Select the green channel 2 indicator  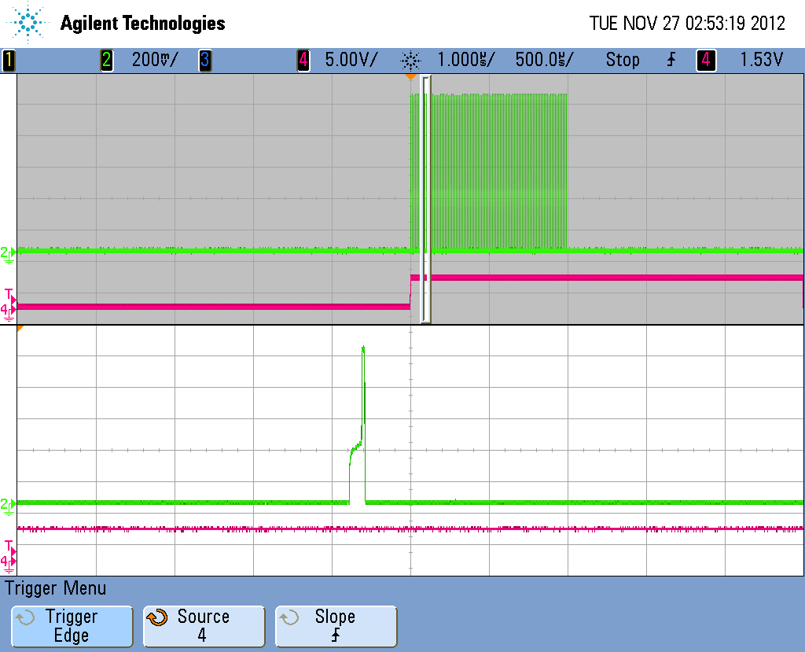pos(107,60)
